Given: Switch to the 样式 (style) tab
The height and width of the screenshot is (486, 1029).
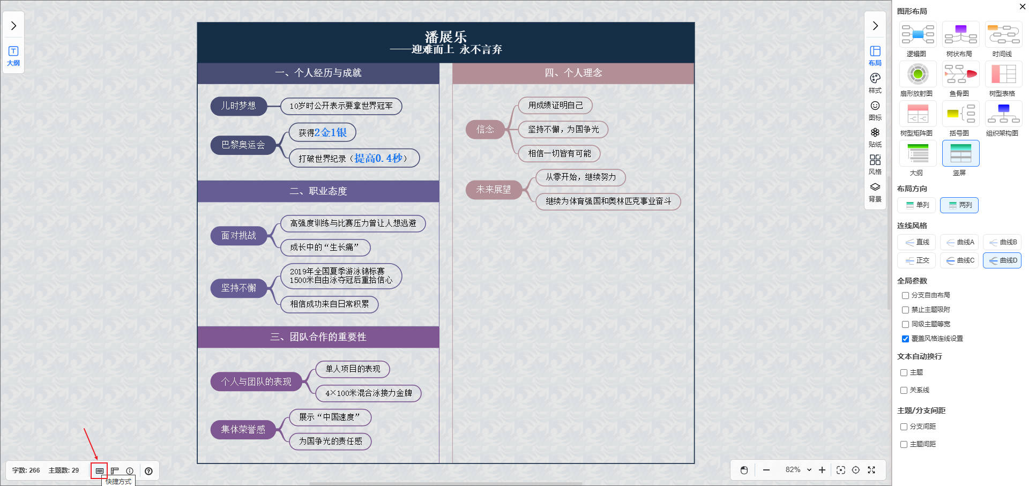Looking at the screenshot, I should click(875, 83).
